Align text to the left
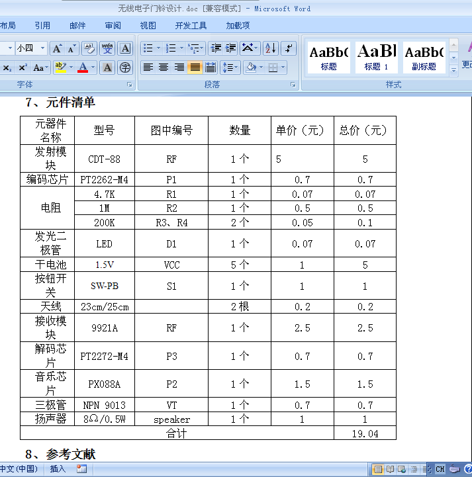 (148, 67)
